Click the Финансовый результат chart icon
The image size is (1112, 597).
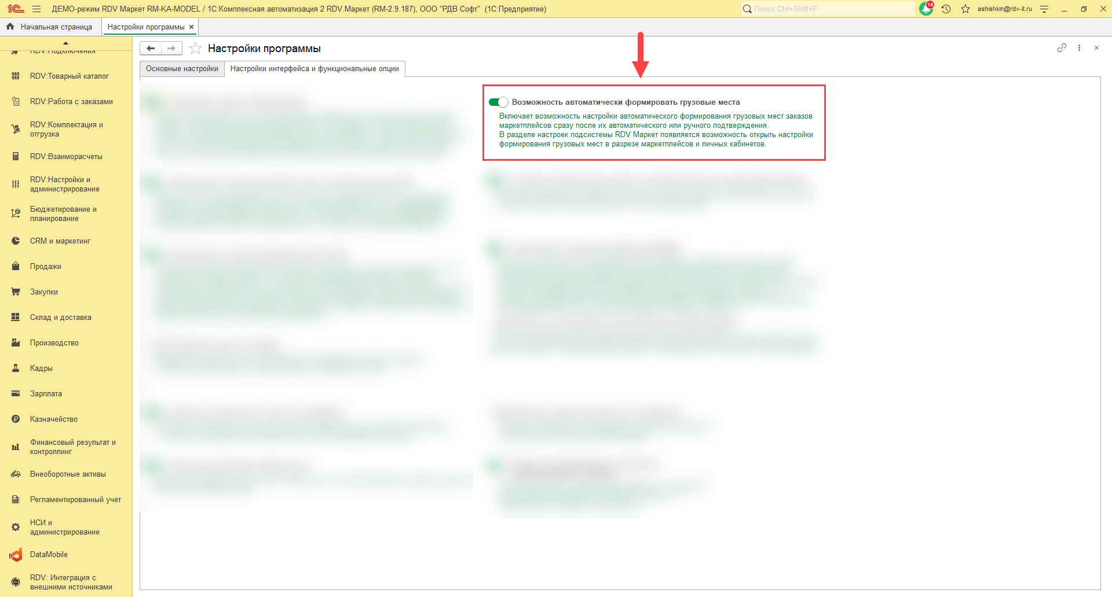(16, 447)
